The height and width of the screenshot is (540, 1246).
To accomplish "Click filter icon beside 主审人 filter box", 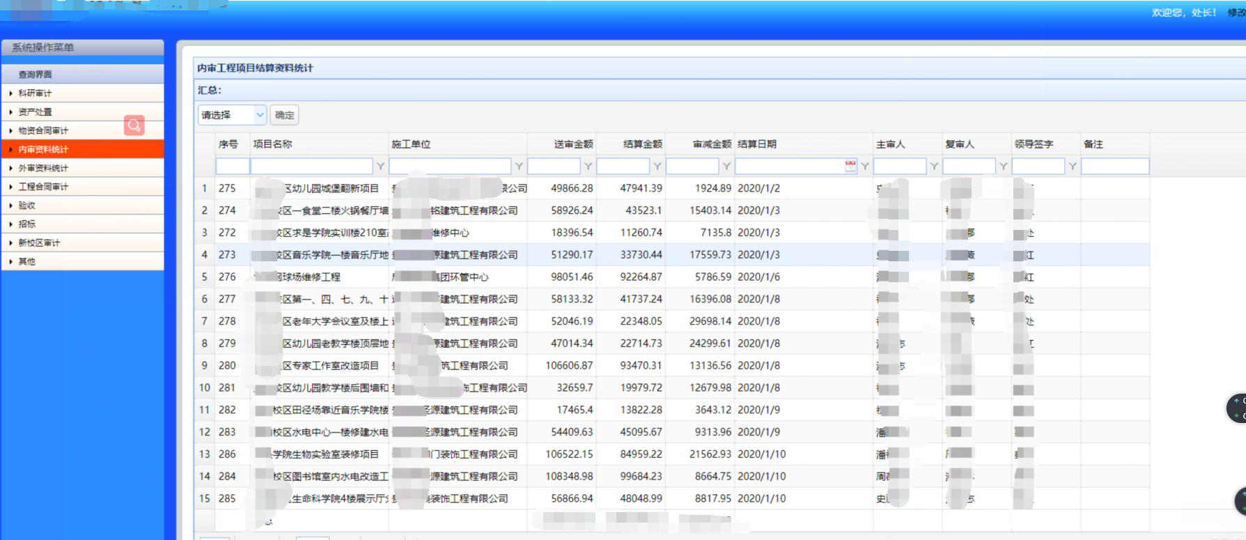I will tap(934, 166).
